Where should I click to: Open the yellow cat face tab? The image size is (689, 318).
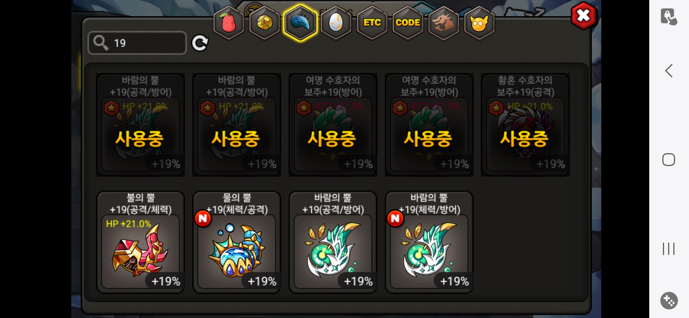[x=479, y=23]
